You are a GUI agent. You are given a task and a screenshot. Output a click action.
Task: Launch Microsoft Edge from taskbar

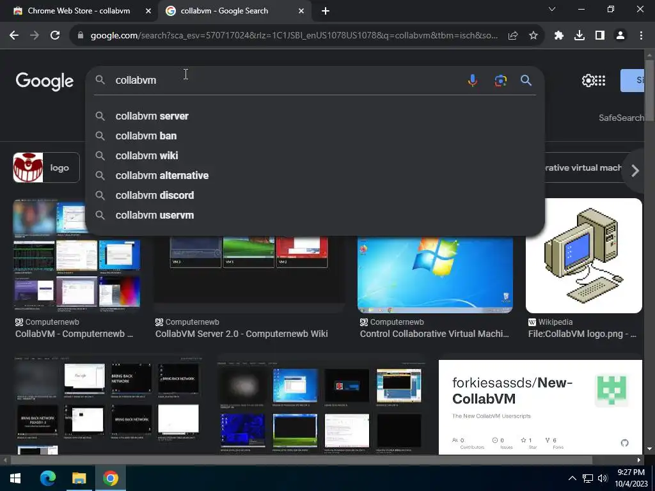coord(47,478)
